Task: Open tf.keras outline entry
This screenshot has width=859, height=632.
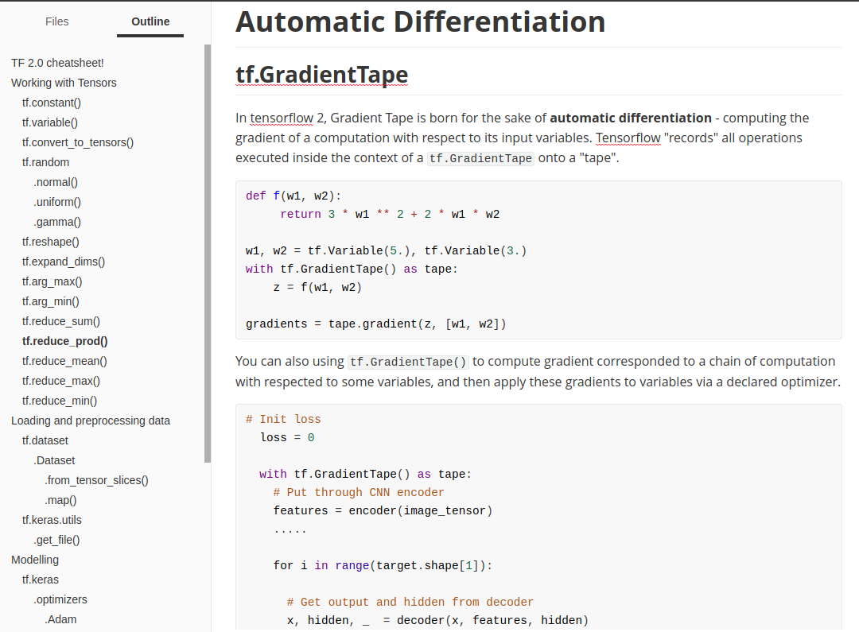Action: click(x=40, y=580)
